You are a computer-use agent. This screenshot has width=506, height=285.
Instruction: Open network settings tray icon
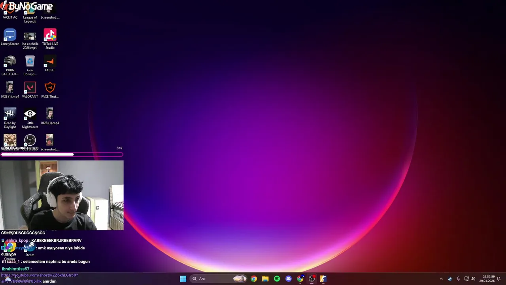point(466,279)
